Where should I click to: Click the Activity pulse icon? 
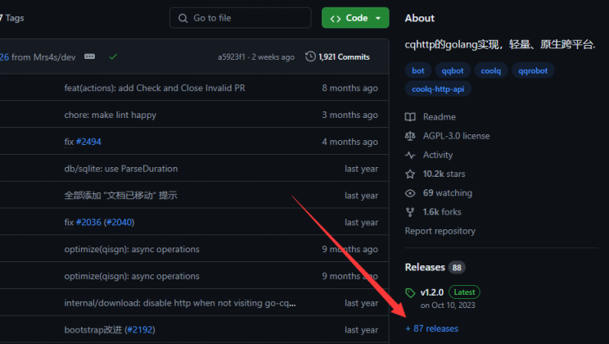410,155
